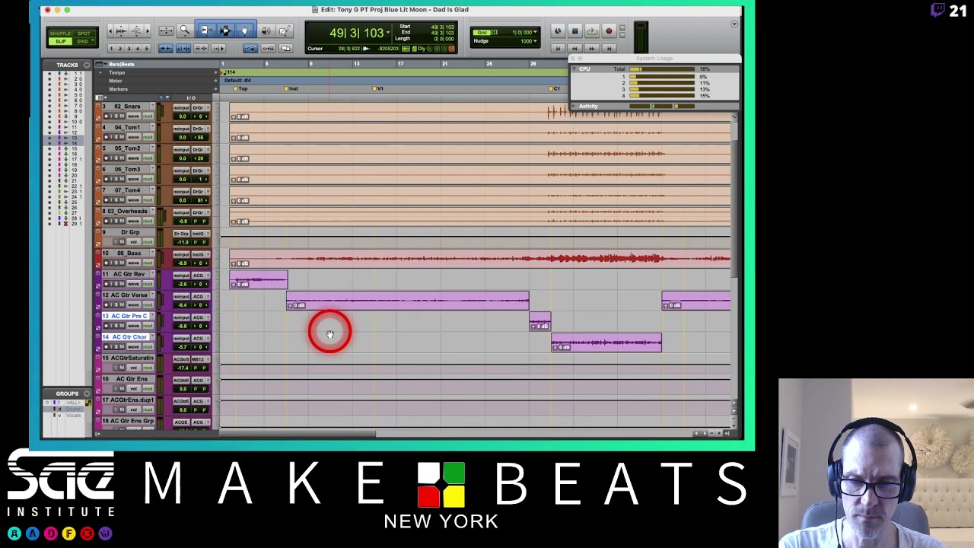This screenshot has width=974, height=548.
Task: Toggle Link Timeline and Edit Selection
Action: tap(183, 48)
